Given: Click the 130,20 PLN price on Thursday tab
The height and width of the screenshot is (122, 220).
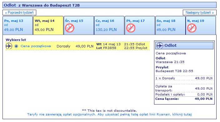Looking at the screenshot, I should click(x=106, y=30).
